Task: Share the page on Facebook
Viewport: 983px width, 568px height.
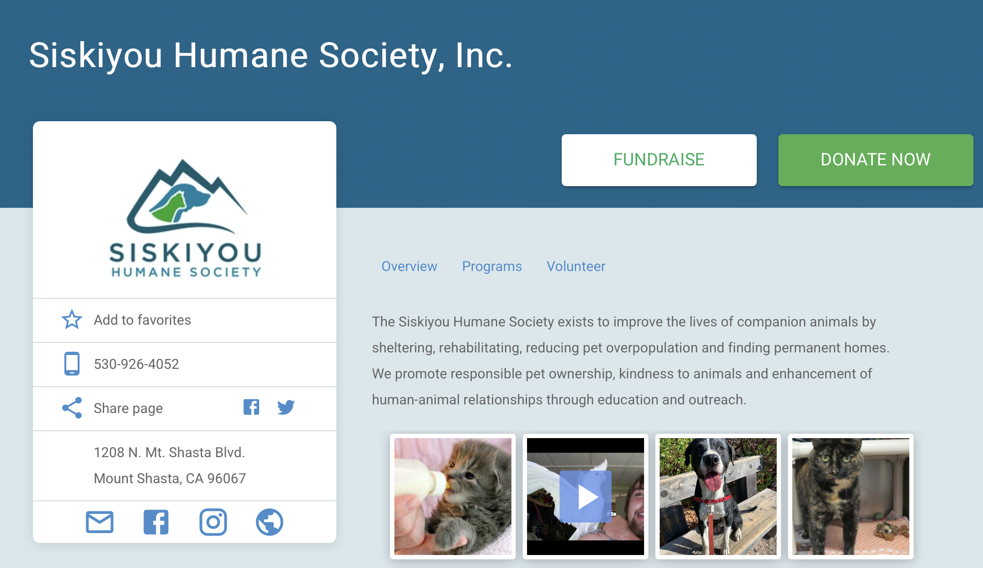Action: tap(251, 407)
